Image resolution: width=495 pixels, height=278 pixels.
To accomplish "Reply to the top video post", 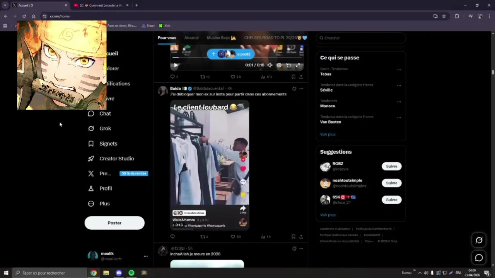I will [x=174, y=77].
